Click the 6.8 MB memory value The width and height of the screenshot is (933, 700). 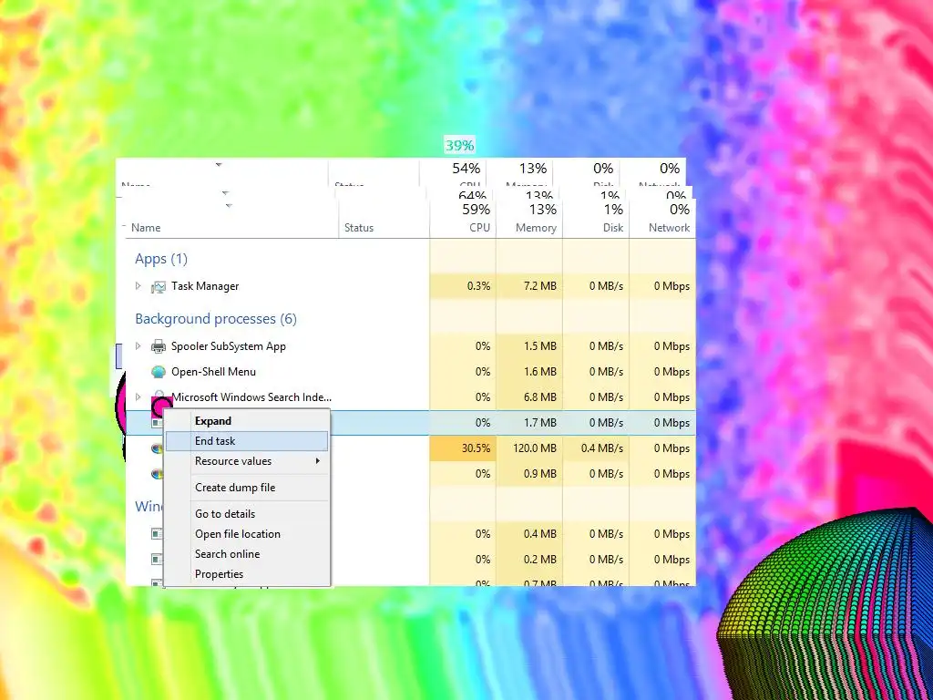[x=540, y=397]
